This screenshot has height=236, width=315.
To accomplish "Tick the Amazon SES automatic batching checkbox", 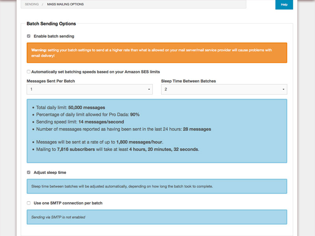I will click(x=28, y=72).
